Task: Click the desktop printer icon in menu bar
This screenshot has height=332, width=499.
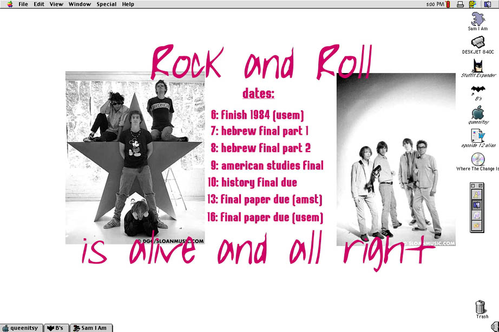Action: 460,4
